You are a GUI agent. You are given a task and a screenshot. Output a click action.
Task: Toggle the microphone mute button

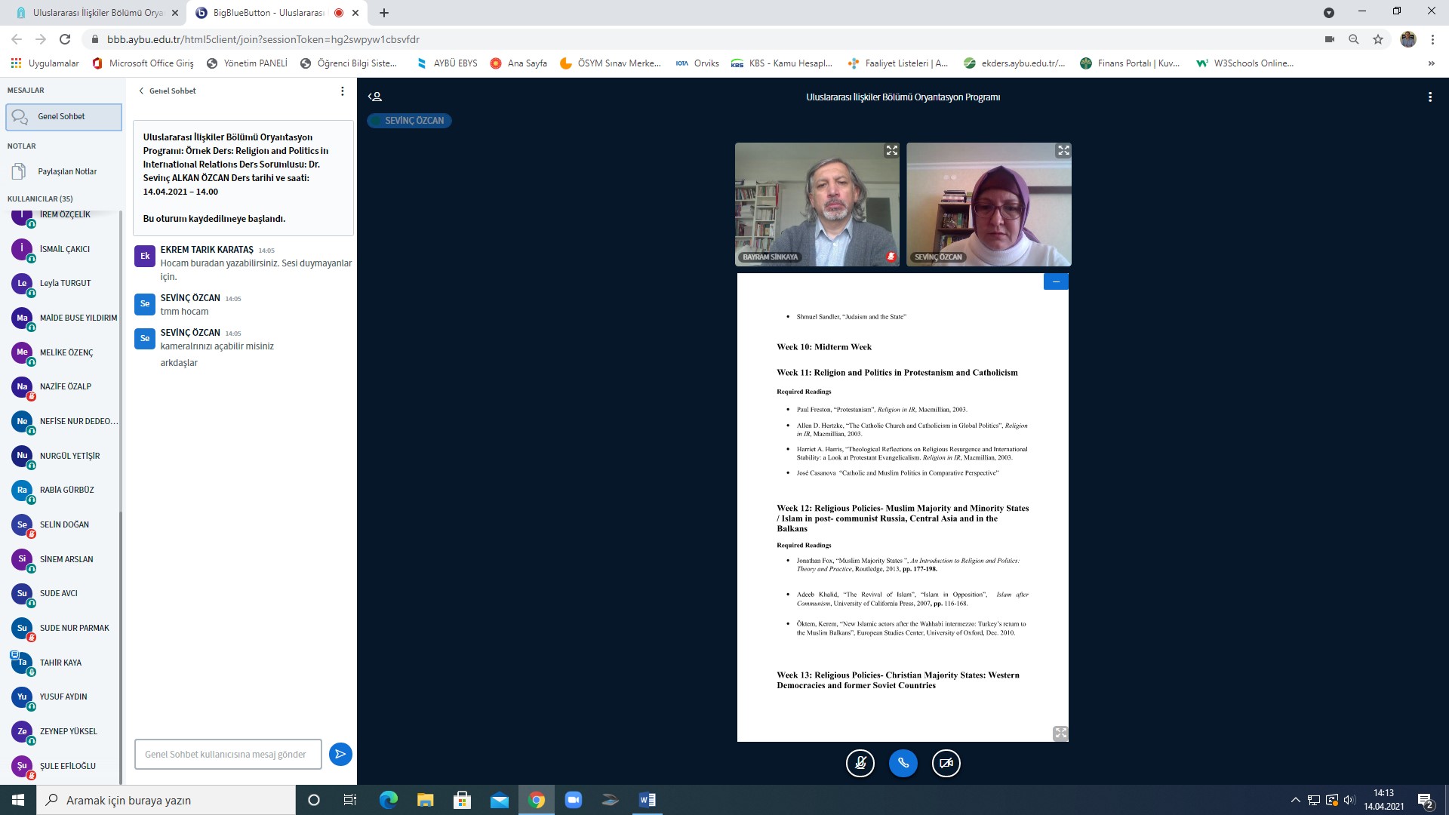pyautogui.click(x=860, y=763)
